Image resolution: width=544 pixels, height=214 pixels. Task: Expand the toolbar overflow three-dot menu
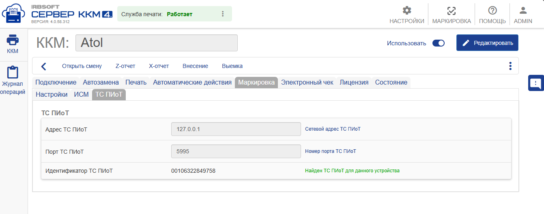(510, 66)
